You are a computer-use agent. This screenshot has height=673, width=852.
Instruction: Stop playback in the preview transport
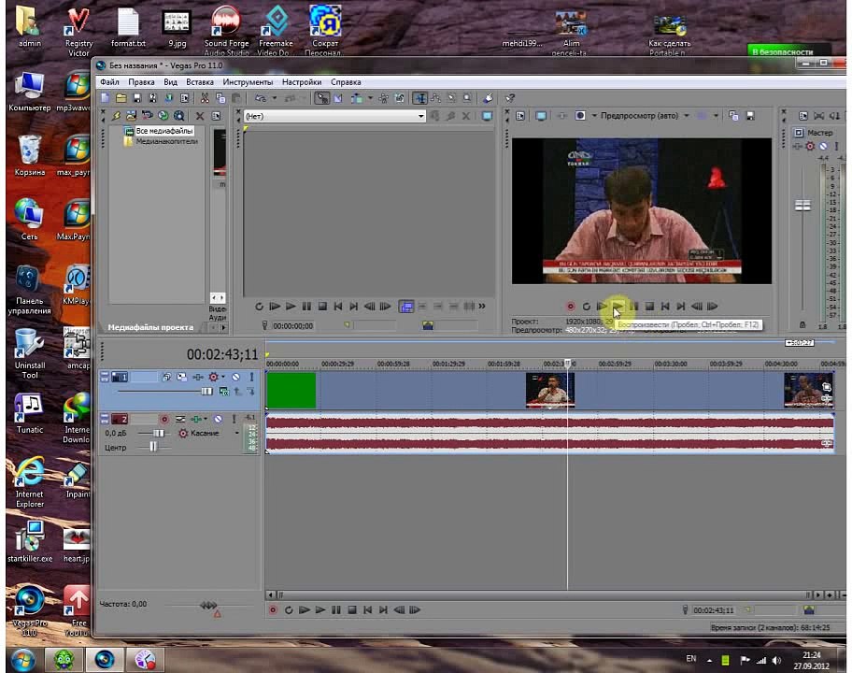649,307
